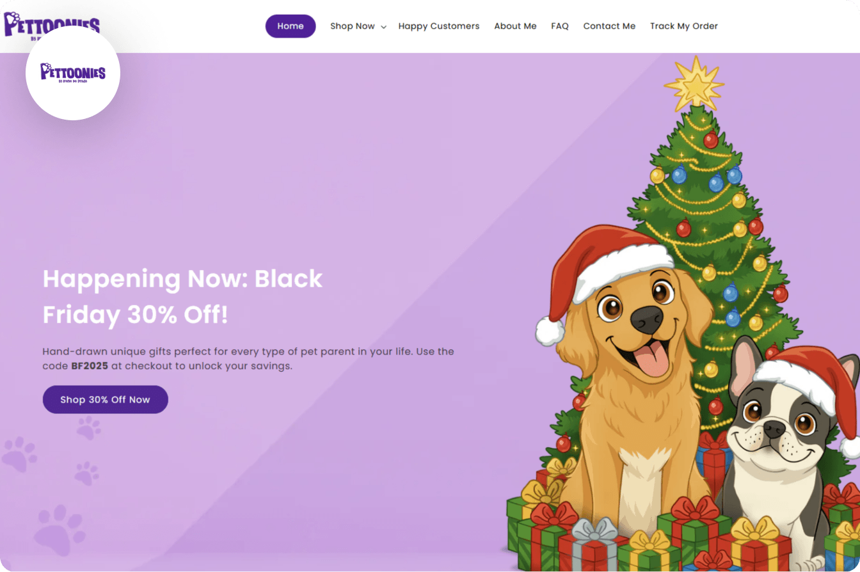Visit the About Me page
The height and width of the screenshot is (572, 860).
click(x=515, y=26)
